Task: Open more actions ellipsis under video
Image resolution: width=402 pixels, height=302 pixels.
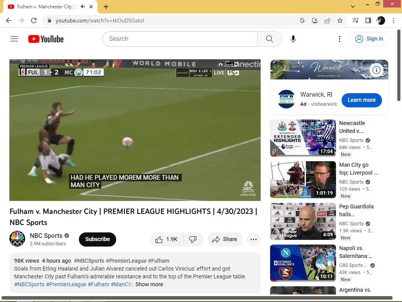Action: 254,239
